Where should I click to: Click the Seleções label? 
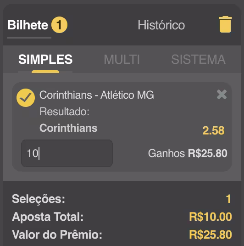pos(39,199)
